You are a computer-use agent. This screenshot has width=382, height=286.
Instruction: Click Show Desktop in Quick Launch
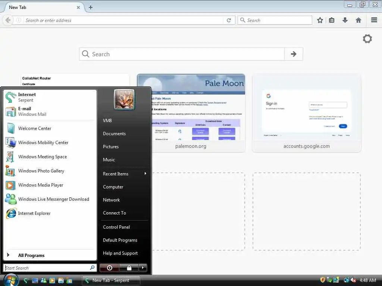coord(35,280)
